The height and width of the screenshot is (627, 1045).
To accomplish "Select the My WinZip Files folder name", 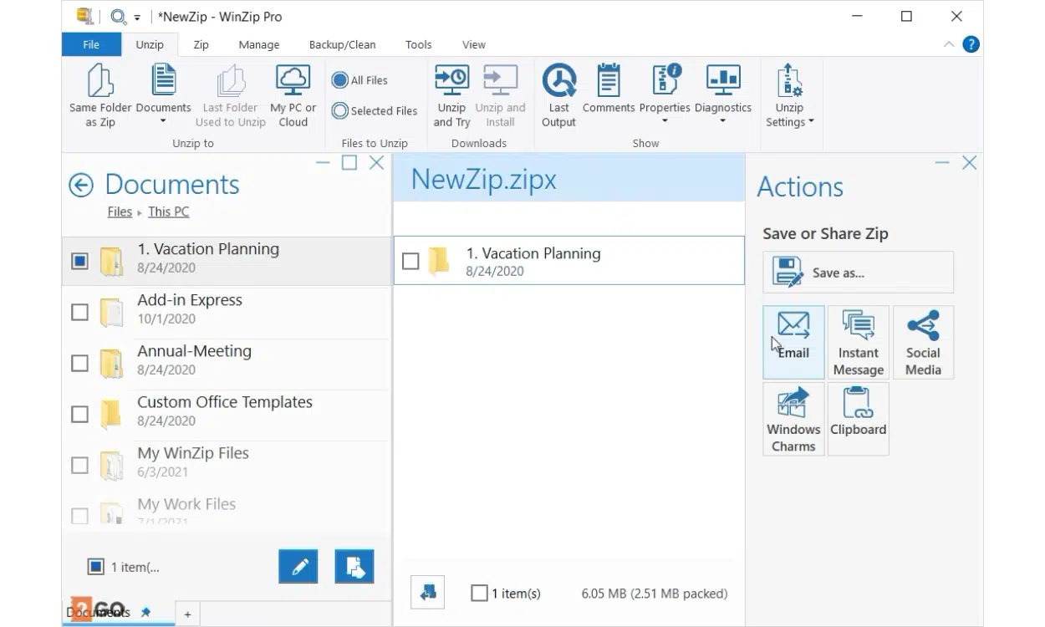I will point(193,453).
